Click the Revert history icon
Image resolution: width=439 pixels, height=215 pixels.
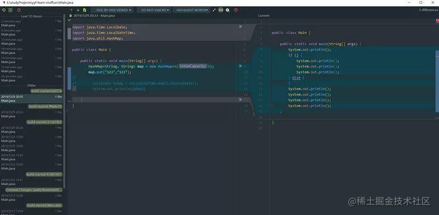4,10
